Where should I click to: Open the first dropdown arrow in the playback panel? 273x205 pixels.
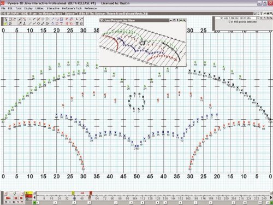tap(18, 202)
